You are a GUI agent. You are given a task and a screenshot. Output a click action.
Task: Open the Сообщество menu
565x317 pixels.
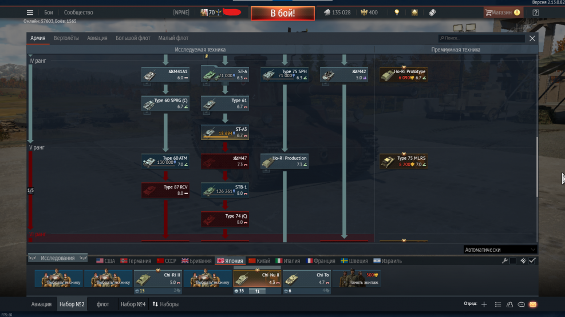coord(78,13)
